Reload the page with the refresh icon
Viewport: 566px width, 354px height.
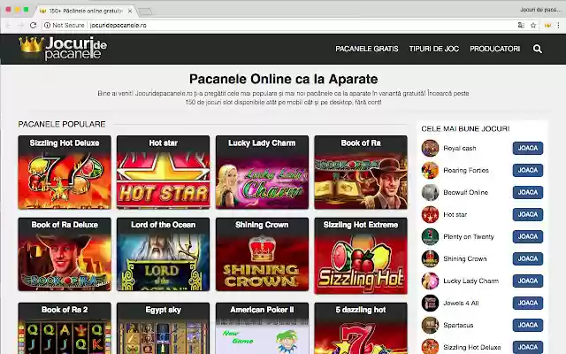click(34, 26)
